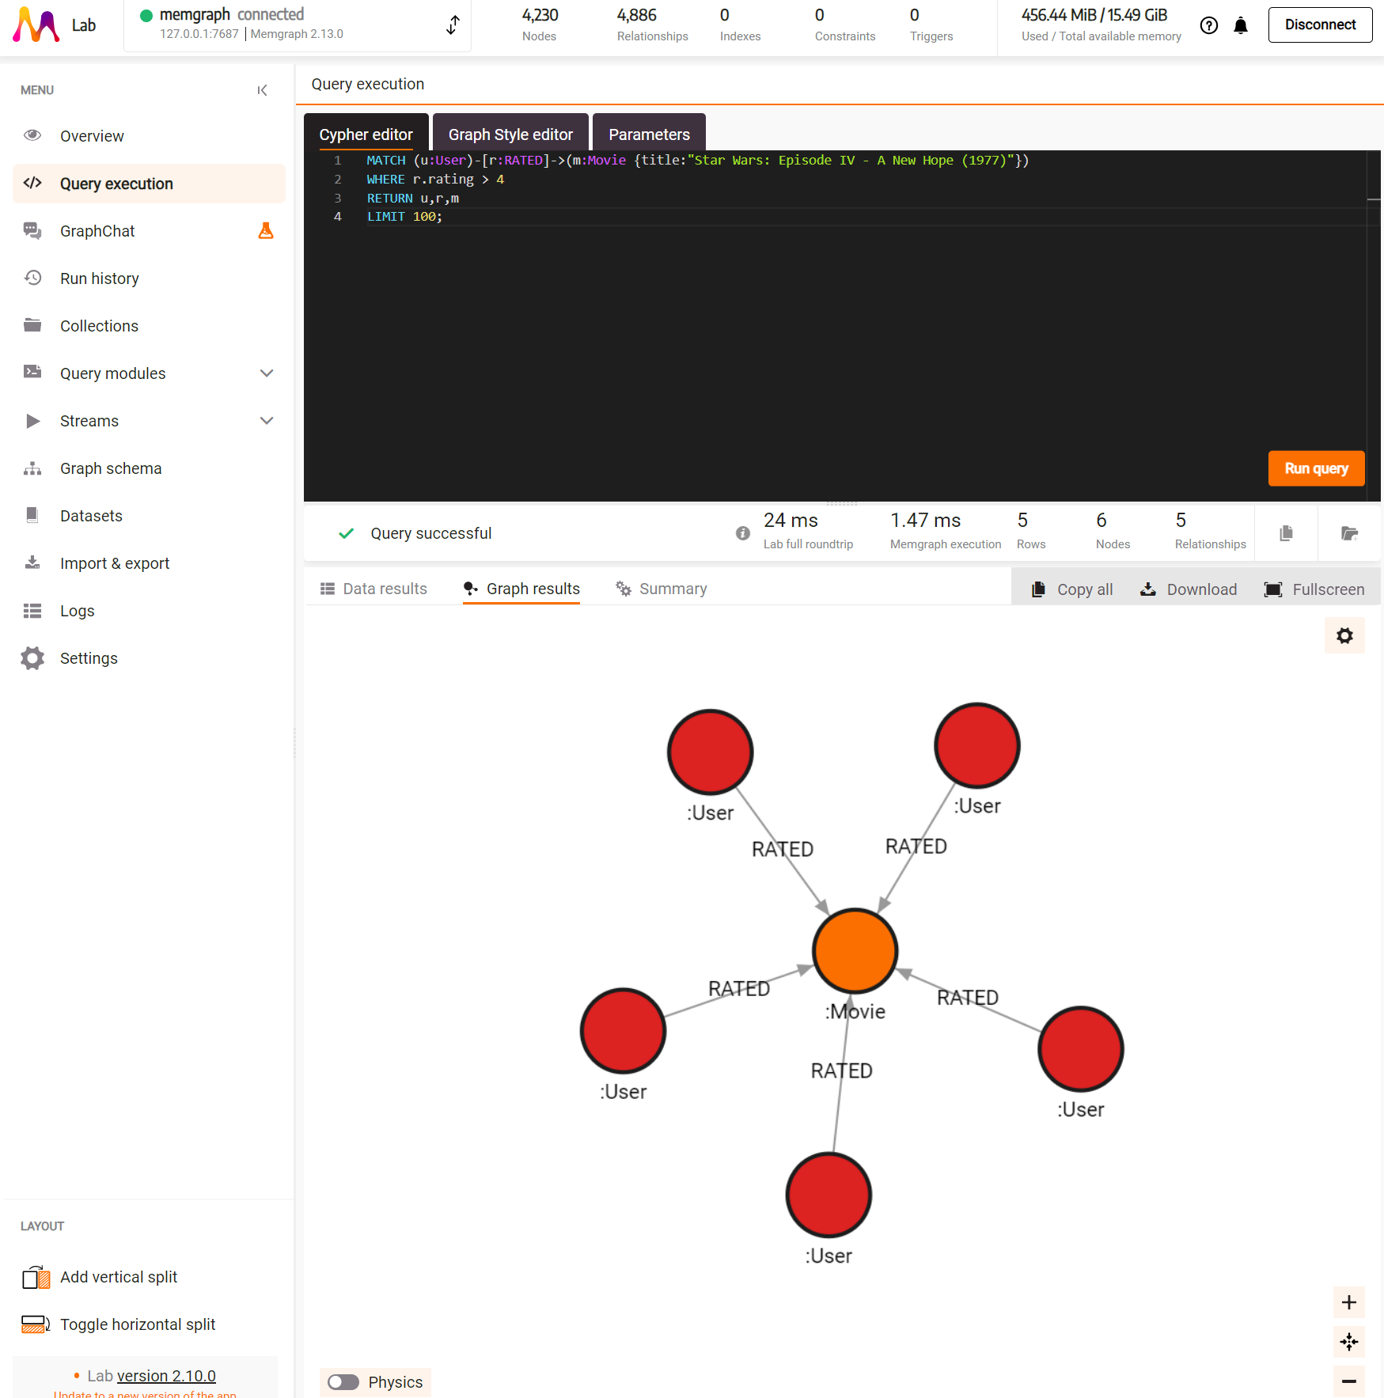Click the GraphChat experimental flask icon
Screen dimensions: 1384x1398
[266, 231]
